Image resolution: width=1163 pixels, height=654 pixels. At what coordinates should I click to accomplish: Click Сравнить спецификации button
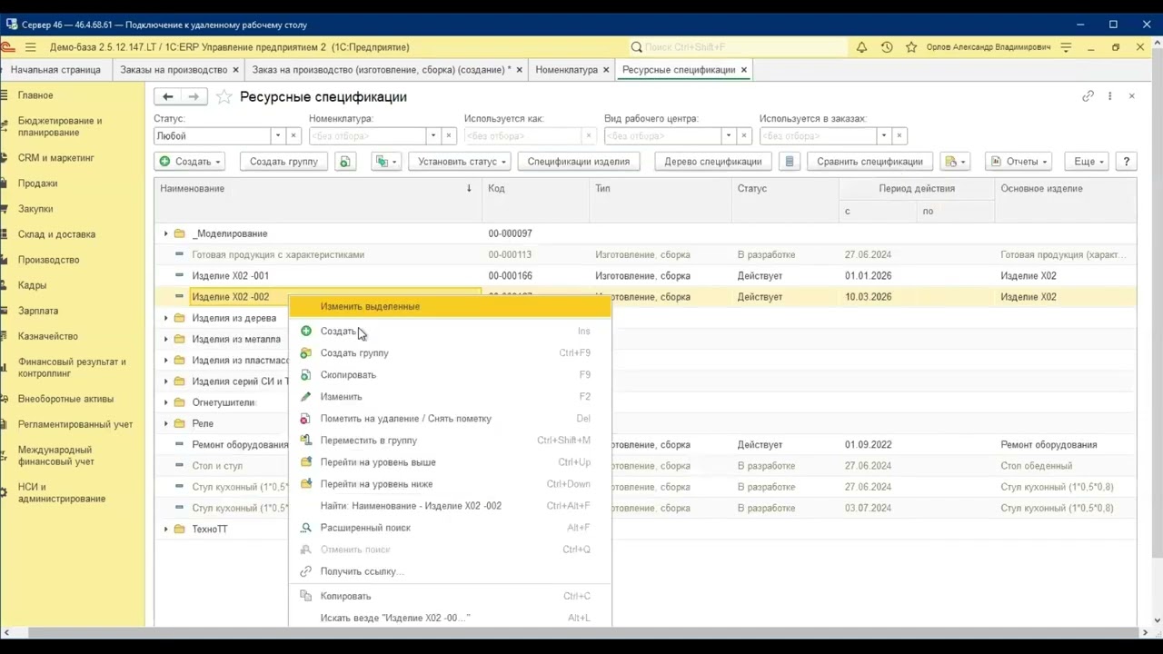(x=870, y=162)
